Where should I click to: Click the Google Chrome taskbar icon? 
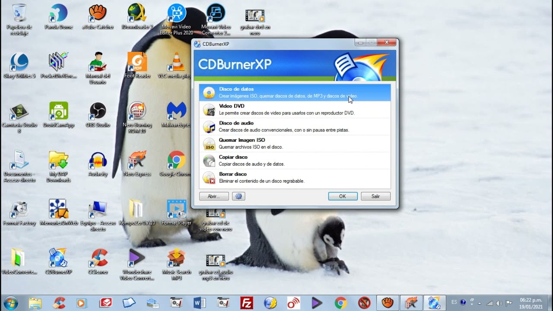[340, 303]
